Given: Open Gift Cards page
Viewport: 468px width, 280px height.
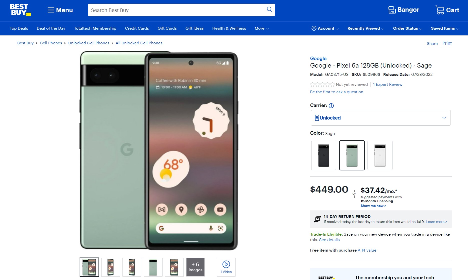Looking at the screenshot, I should click(x=167, y=28).
